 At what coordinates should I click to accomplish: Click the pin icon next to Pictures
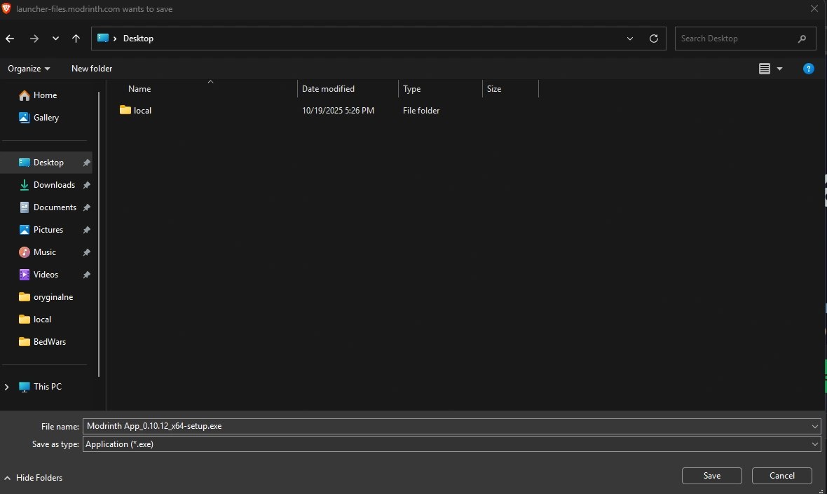tap(86, 230)
